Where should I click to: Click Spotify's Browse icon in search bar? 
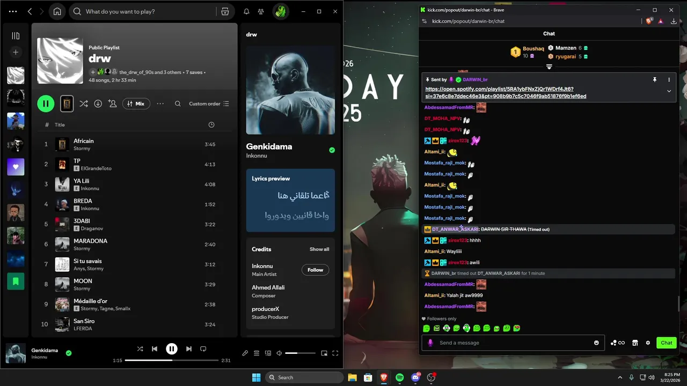pyautogui.click(x=225, y=11)
